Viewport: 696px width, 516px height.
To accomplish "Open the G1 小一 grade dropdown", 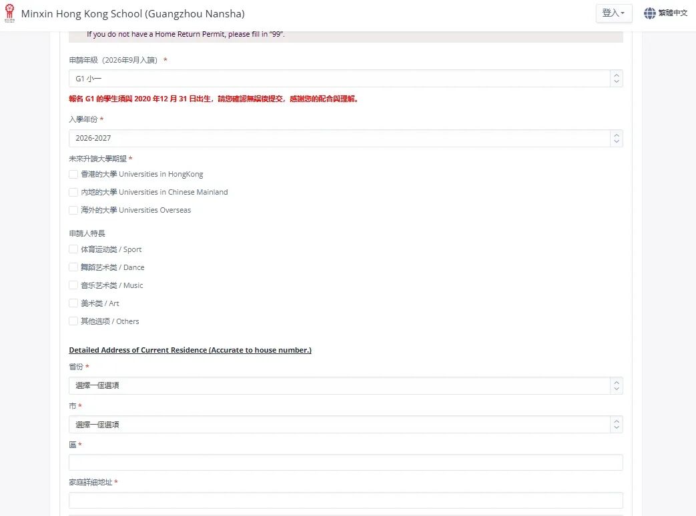I will click(x=345, y=79).
